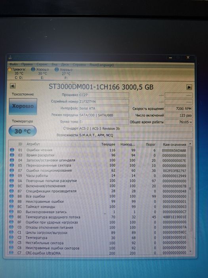Open the Диск menu
This screenshot has height=278, width=208.
(65, 64)
